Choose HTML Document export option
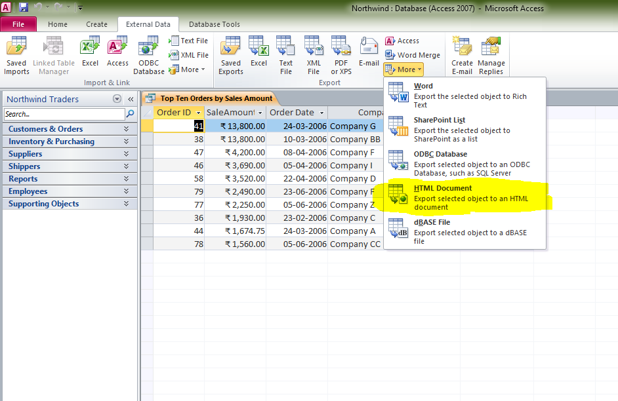This screenshot has width=618, height=401. click(x=464, y=197)
